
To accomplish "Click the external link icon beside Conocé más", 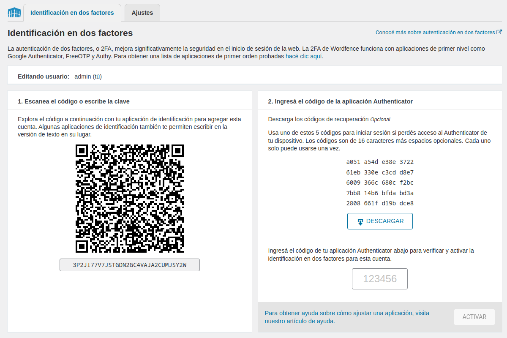I will pyautogui.click(x=499, y=32).
